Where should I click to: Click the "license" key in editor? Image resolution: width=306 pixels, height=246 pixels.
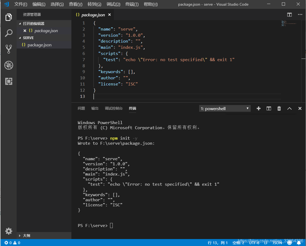pos(110,84)
